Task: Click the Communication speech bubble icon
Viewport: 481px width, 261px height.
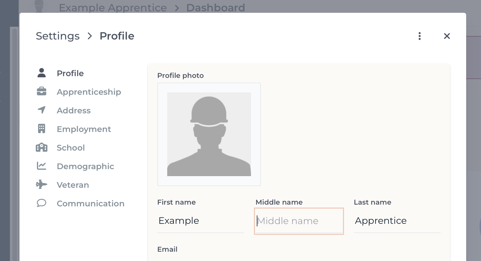Action: (x=42, y=203)
